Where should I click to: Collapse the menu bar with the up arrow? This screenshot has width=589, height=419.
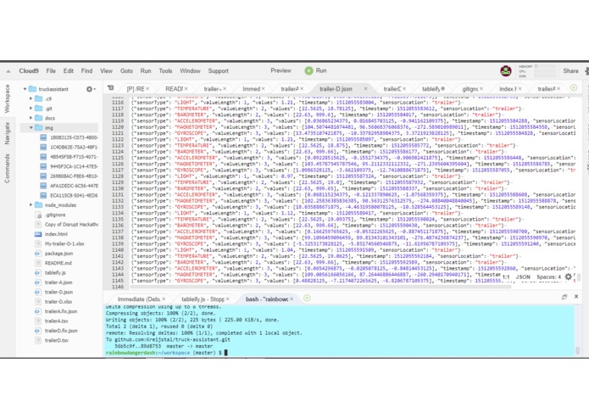pyautogui.click(x=8, y=71)
